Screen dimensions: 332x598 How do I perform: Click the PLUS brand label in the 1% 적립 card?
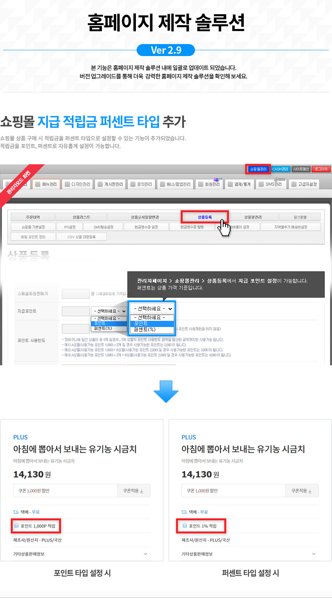pyautogui.click(x=189, y=437)
